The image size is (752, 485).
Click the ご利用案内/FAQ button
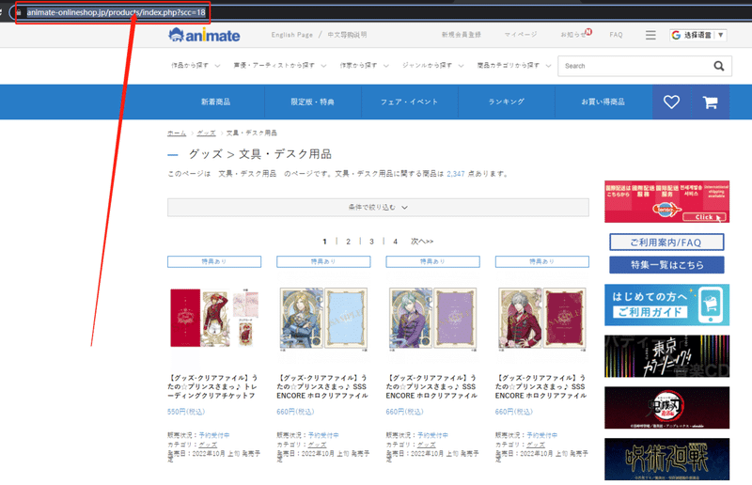point(666,242)
